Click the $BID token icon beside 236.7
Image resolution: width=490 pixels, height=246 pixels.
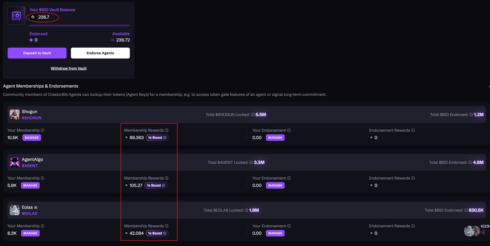click(x=33, y=17)
